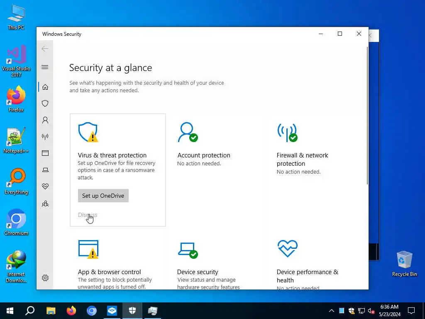
Task: Launch Chromium from the taskbar
Action: [92, 311]
